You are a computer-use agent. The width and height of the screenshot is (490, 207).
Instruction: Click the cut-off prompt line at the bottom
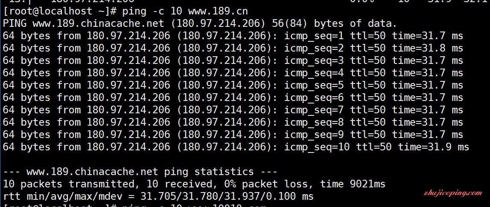point(137,205)
